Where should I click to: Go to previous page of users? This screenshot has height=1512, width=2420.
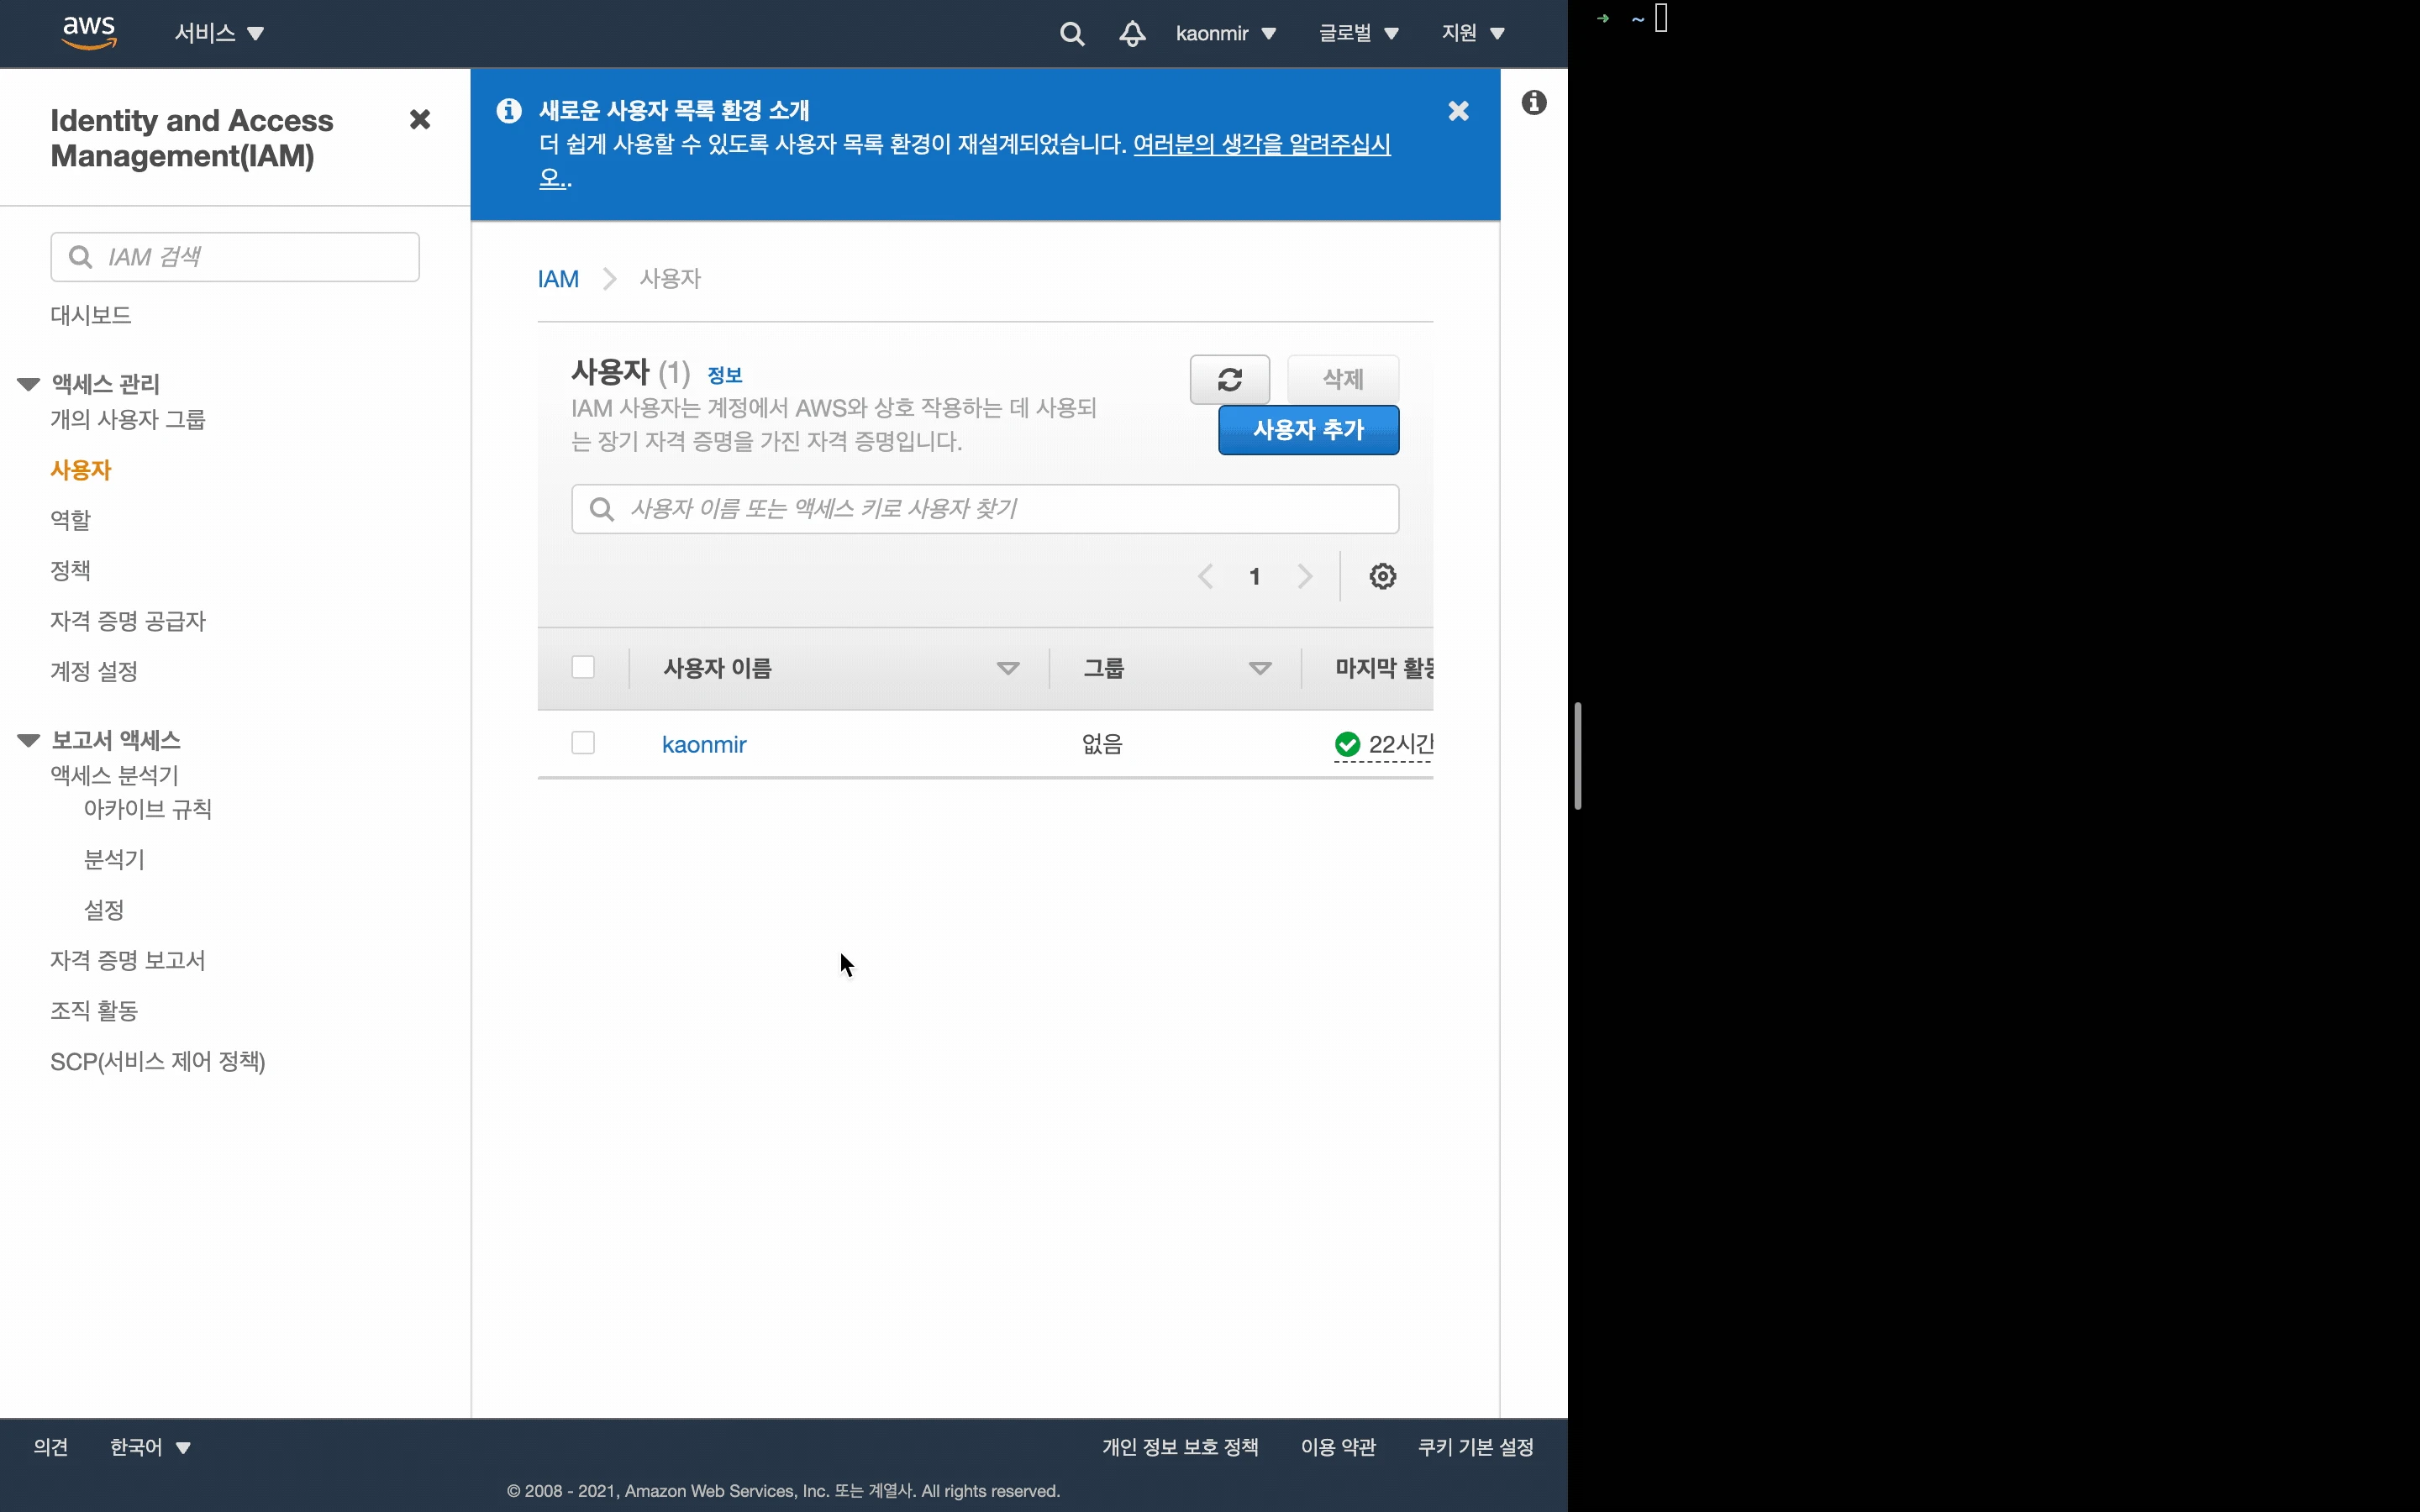[1206, 576]
